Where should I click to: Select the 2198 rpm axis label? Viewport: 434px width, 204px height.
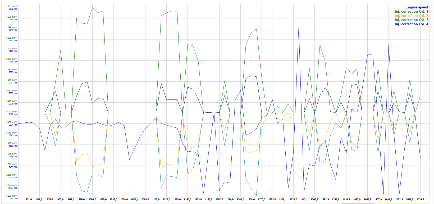[13, 114]
